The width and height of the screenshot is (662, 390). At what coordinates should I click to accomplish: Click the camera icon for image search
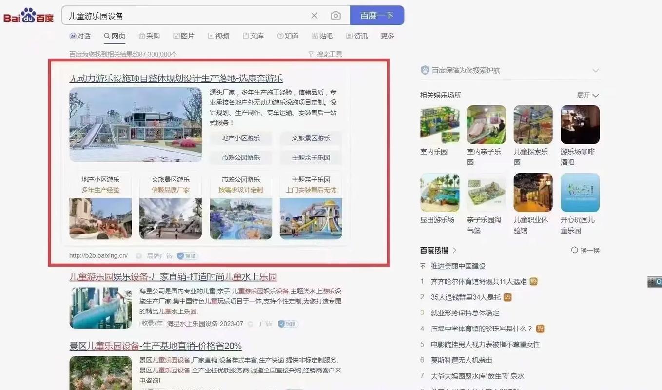click(x=335, y=16)
